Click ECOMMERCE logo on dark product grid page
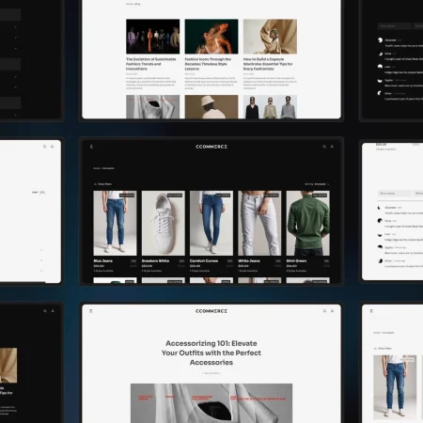Viewport: 423px width, 423px height. [x=211, y=147]
